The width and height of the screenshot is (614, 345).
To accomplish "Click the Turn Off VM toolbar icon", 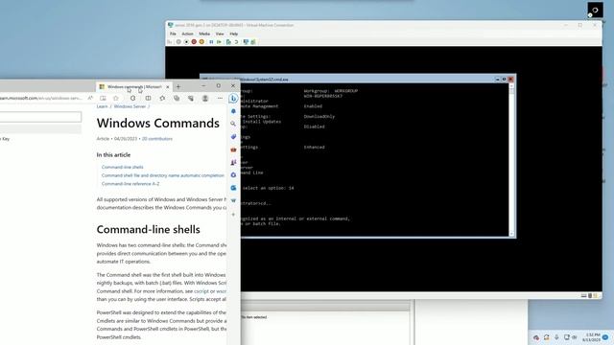I will click(x=186, y=42).
